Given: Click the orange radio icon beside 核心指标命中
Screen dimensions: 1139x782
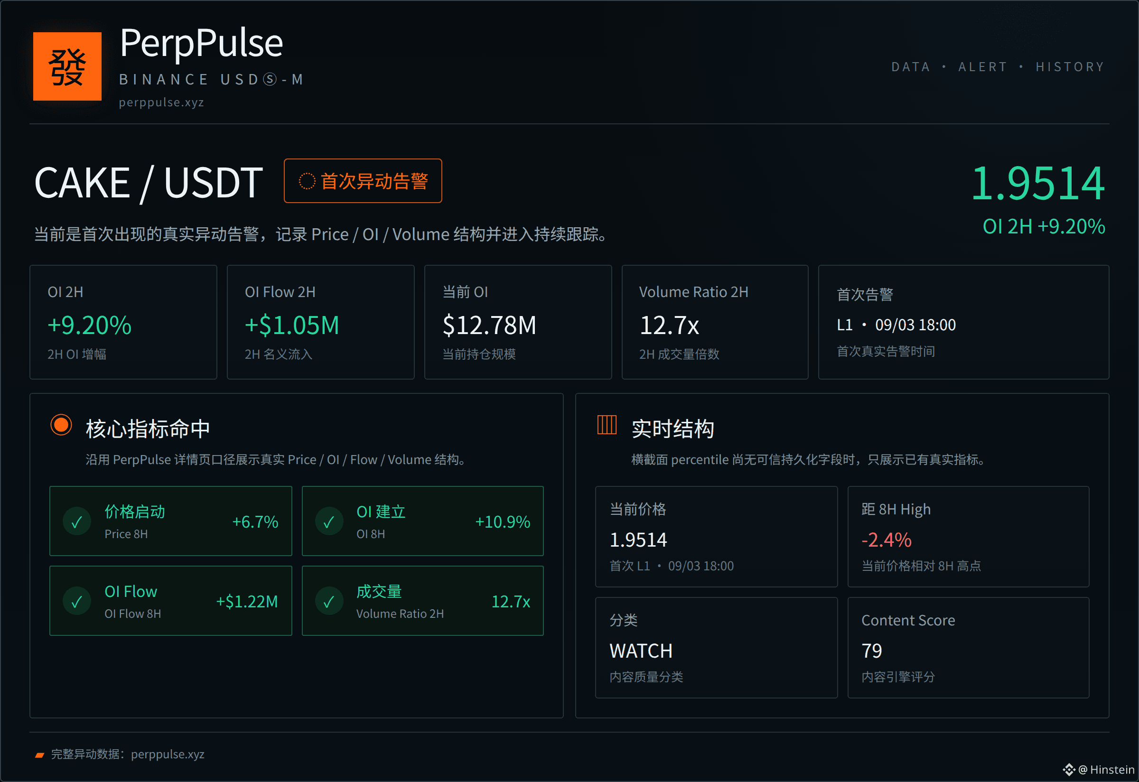Looking at the screenshot, I should click(61, 425).
